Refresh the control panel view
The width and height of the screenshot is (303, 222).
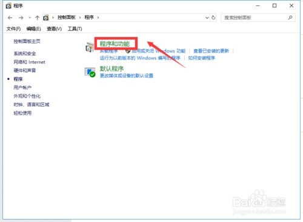click(x=213, y=18)
